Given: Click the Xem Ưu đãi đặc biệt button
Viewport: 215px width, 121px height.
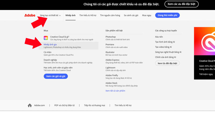Looking at the screenshot, I should point(167,63).
